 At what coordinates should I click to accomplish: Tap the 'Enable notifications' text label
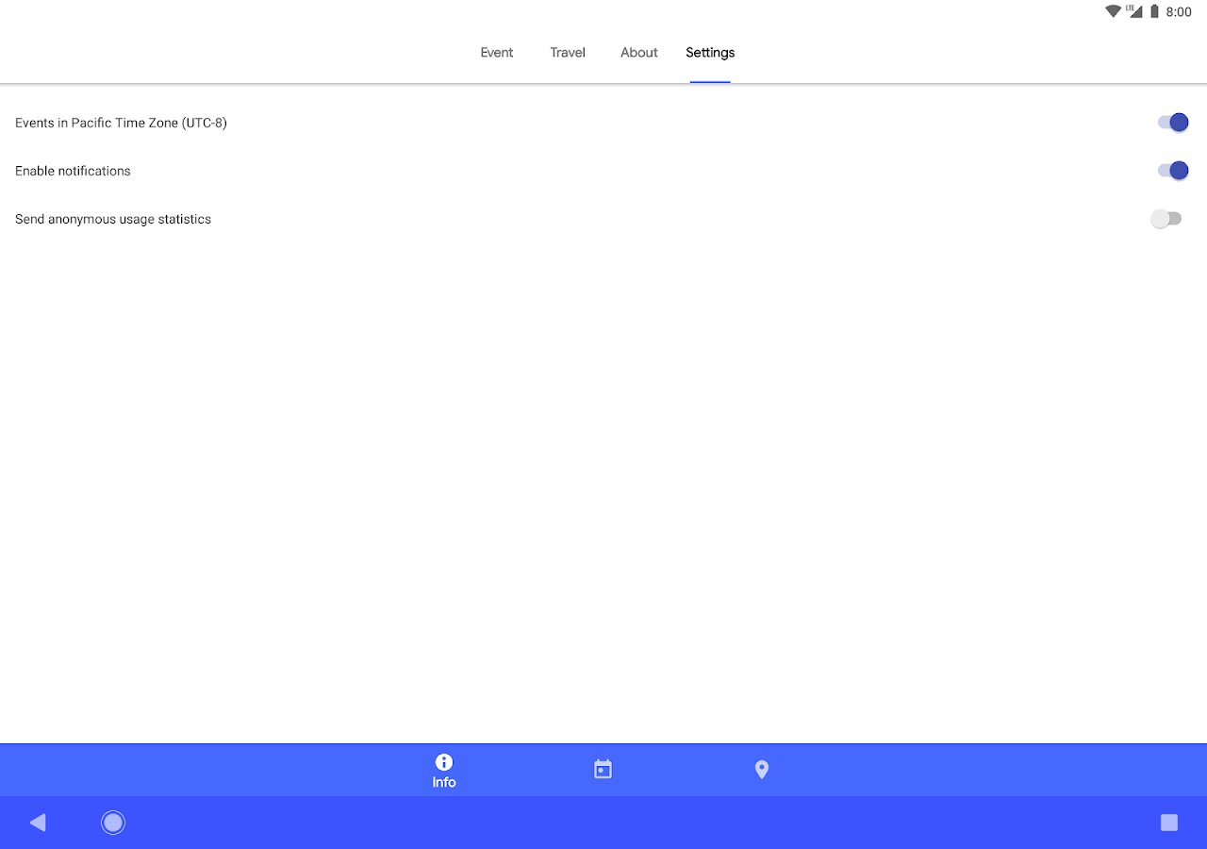pos(73,171)
